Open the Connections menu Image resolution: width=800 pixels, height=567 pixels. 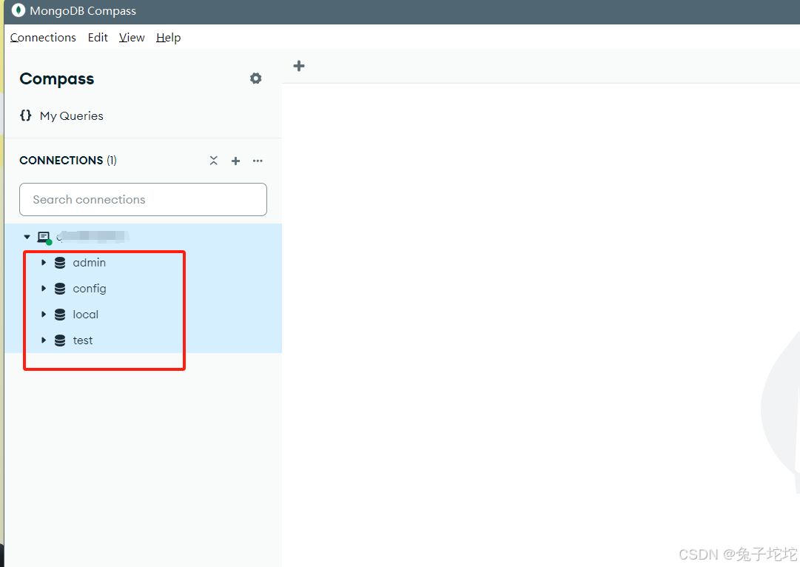click(43, 38)
